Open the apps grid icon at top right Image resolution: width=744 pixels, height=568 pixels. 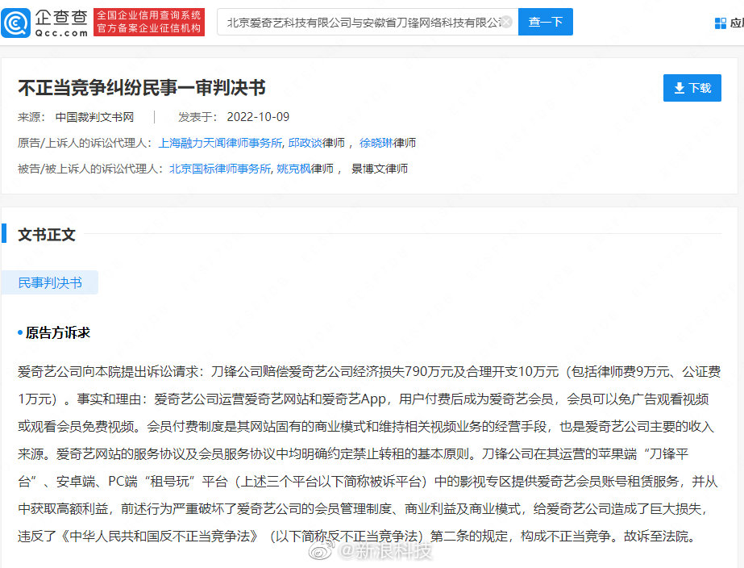[721, 23]
